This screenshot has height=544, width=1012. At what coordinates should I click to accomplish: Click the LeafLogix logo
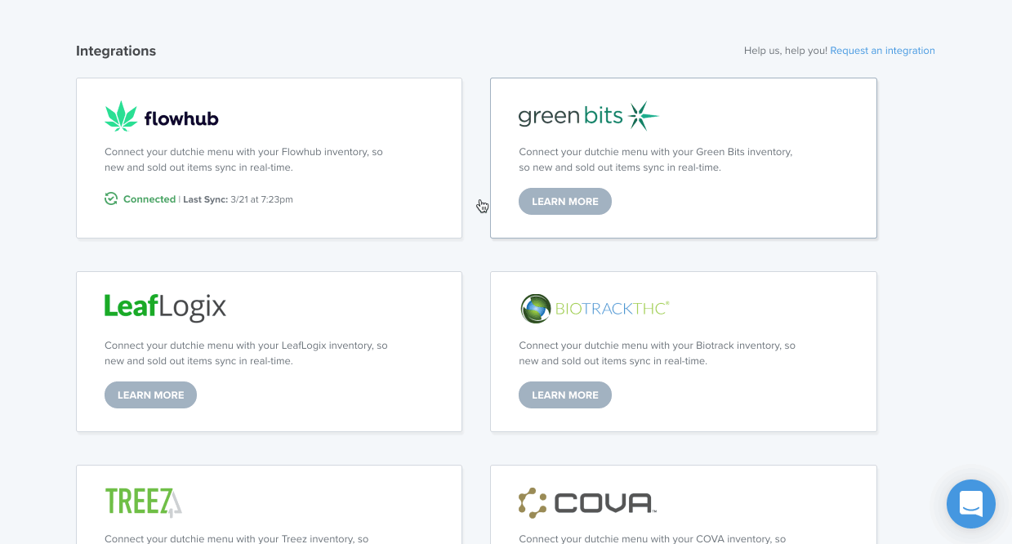(x=165, y=306)
